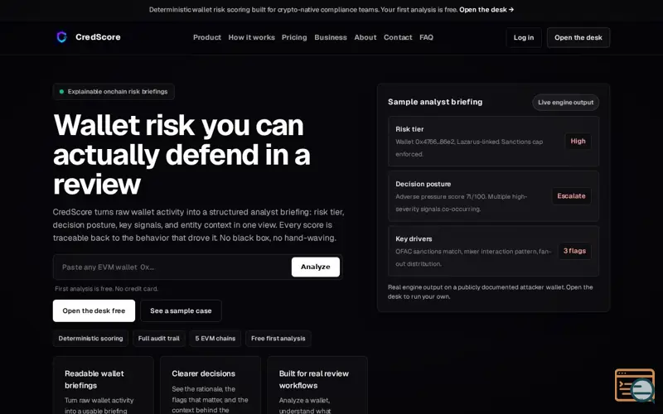
Task: Navigate to Contact
Action: pyautogui.click(x=398, y=37)
